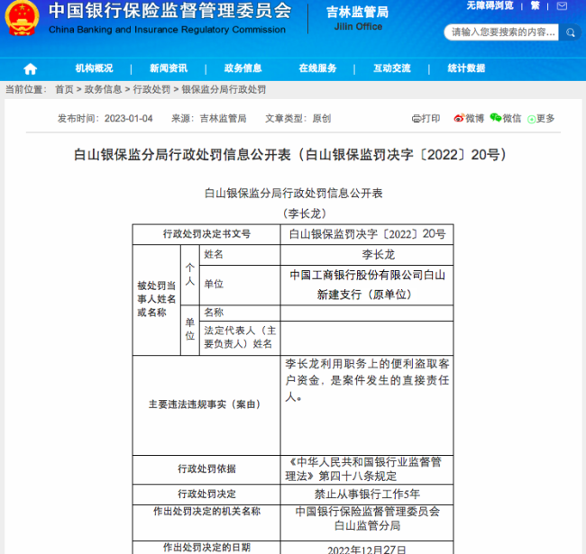Click the 被处罚当事人姓名或名称 cell
The width and height of the screenshot is (586, 554).
tap(157, 300)
